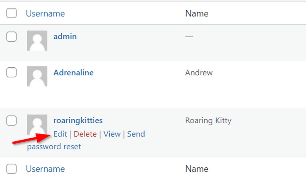Open the admin user profile link
The height and width of the screenshot is (180, 306).
point(65,36)
